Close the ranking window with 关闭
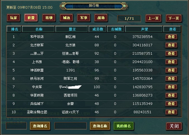189x135 pixels. click(174, 126)
